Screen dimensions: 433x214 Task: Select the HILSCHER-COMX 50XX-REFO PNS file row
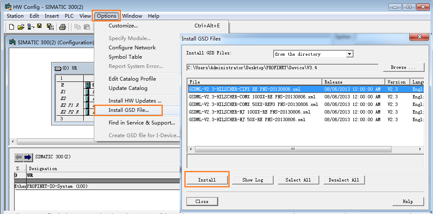tap(305, 104)
